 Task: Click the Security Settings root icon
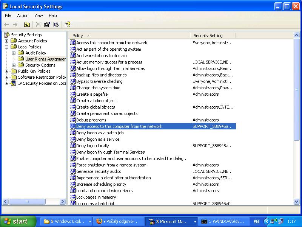pos(6,35)
